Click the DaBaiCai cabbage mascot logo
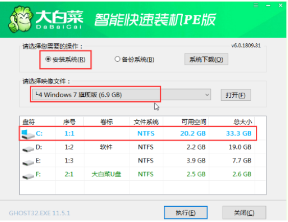The width and height of the screenshot is (288, 222). coord(20,19)
